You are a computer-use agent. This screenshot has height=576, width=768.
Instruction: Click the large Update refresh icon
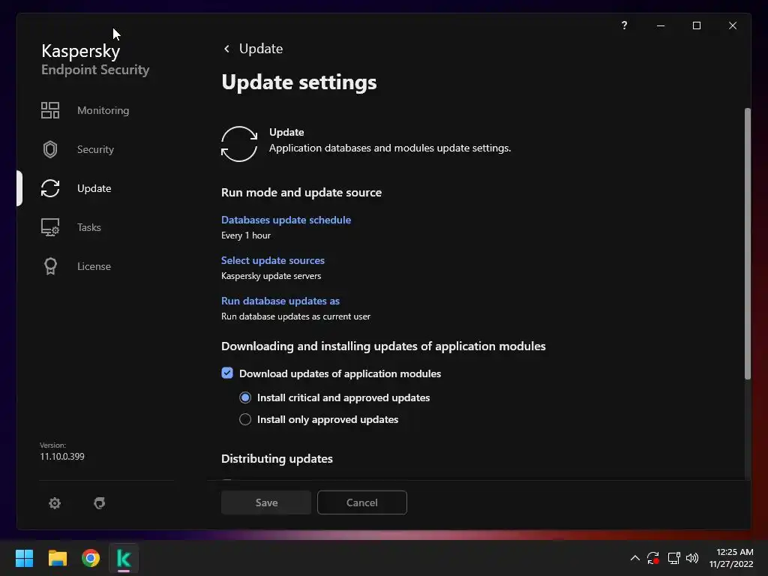click(239, 144)
